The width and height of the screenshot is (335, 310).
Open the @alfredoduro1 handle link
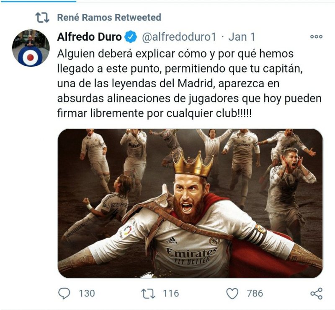click(179, 37)
